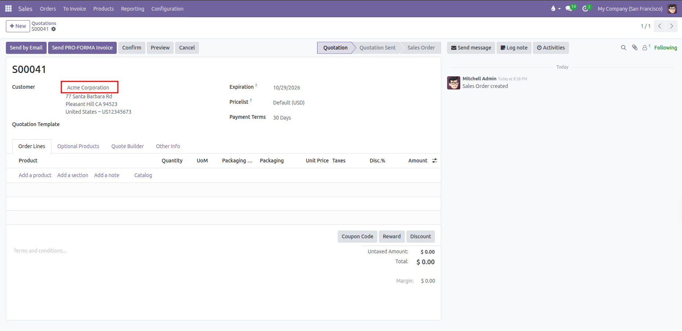Open the activities clock icon in navbar
Image resolution: width=682 pixels, height=331 pixels.
(585, 8)
